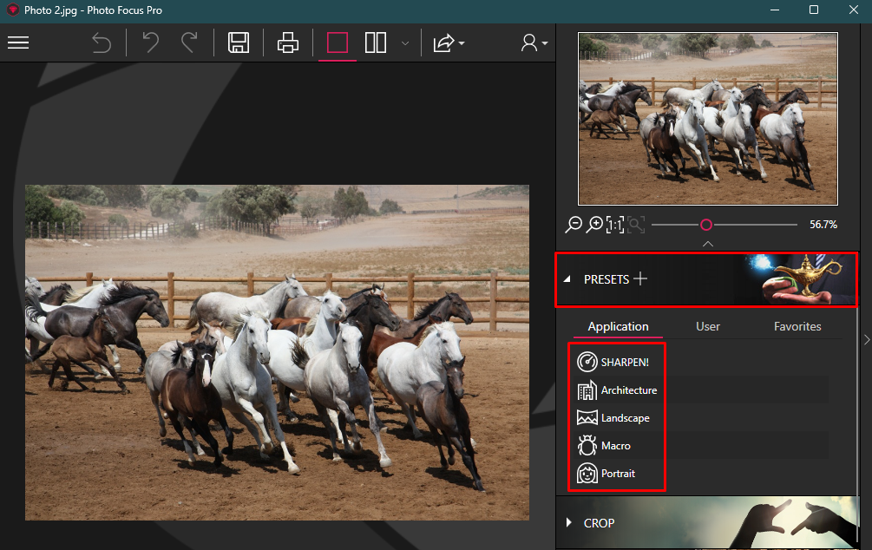Fit the image to the screen
Screen dimensions: 872x550
[636, 225]
